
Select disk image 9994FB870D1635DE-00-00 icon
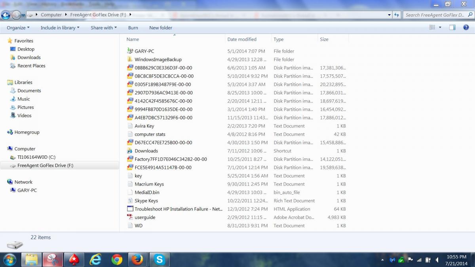130,109
